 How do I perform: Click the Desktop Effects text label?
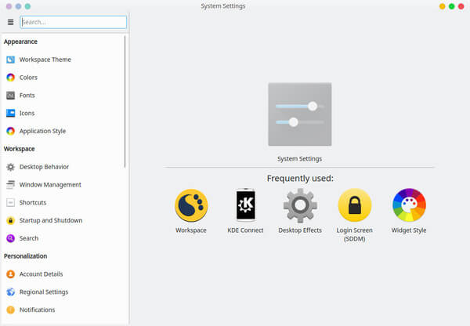(x=300, y=230)
